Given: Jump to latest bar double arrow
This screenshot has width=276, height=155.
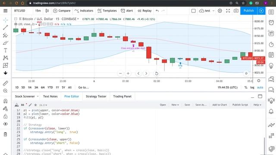Looking at the screenshot, I should coord(246,73).
